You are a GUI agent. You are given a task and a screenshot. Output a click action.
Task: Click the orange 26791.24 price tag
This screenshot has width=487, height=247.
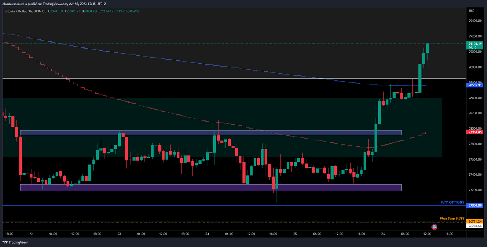[474, 221]
